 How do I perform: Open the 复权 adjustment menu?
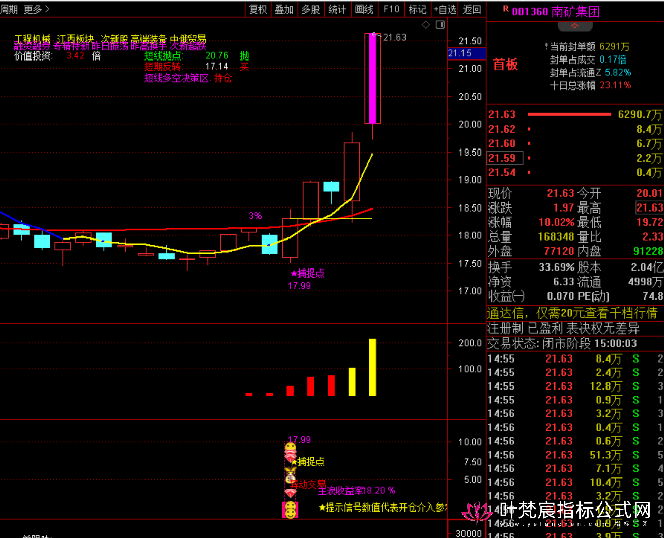pyautogui.click(x=258, y=9)
